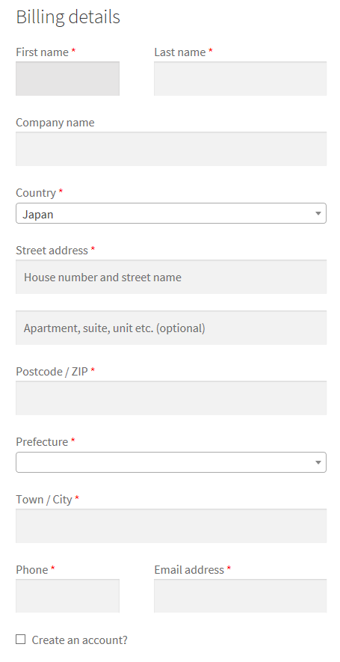Screen dimensions: 340x662
Task: Focus the First name input field
Action: pos(67,79)
